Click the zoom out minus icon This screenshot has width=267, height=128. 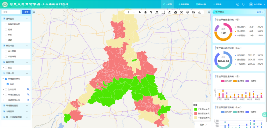pos(134,12)
